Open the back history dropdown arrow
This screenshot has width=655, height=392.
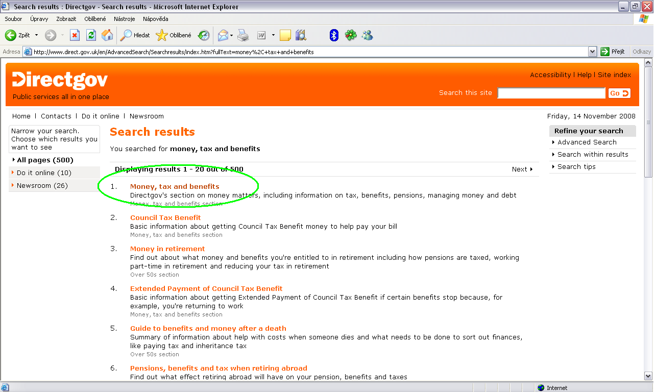click(36, 35)
